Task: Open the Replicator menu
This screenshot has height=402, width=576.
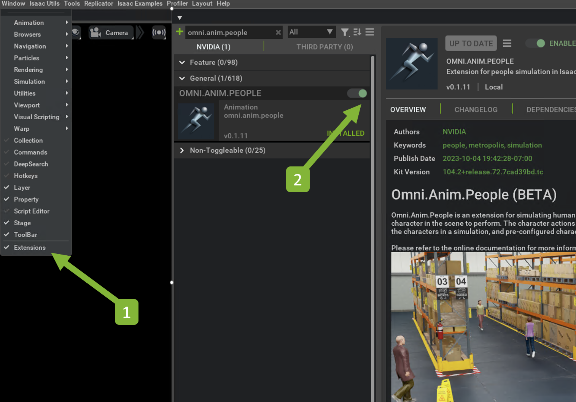Action: point(99,3)
